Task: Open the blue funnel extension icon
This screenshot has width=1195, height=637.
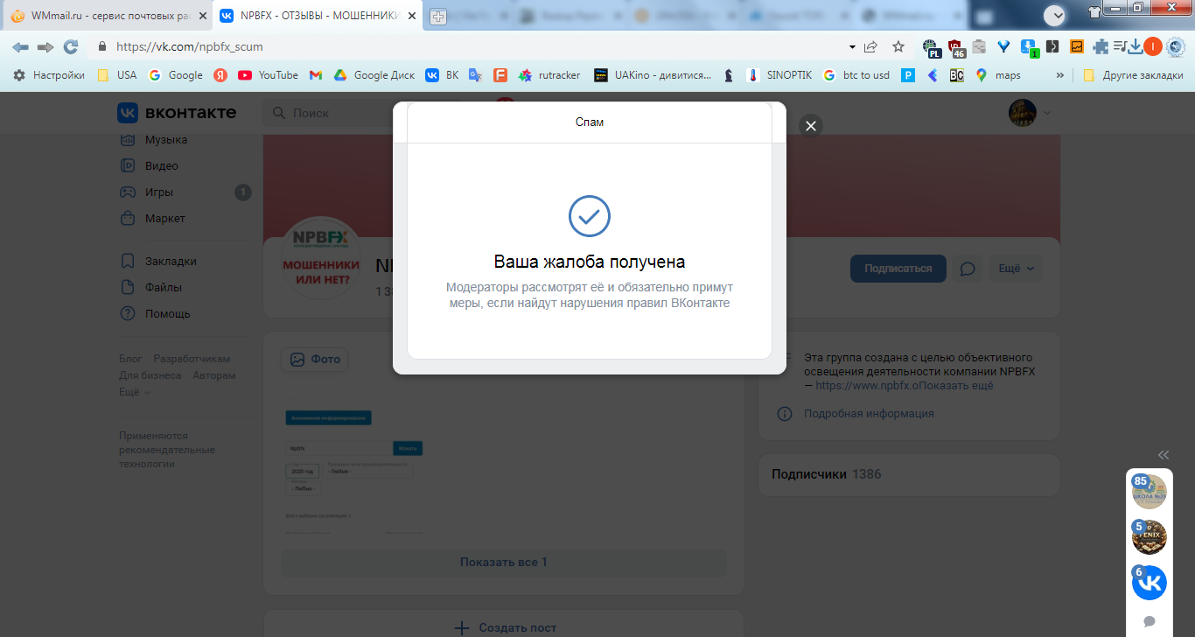Action: coord(1004,46)
